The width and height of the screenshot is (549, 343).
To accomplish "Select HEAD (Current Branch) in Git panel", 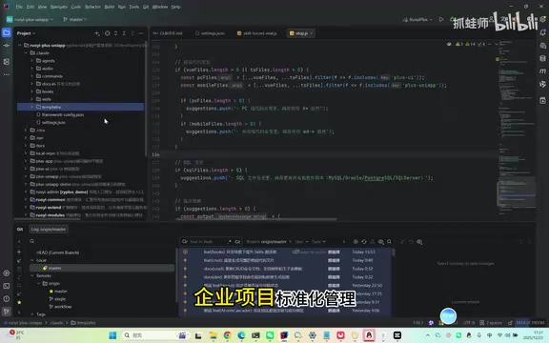I will [57, 252].
